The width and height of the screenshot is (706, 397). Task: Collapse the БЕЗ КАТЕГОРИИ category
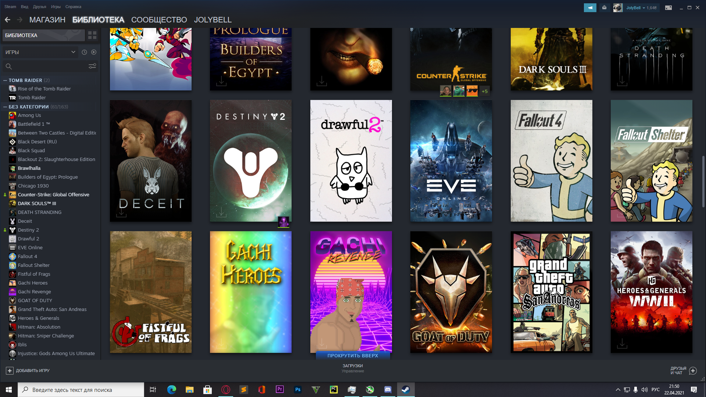5,107
